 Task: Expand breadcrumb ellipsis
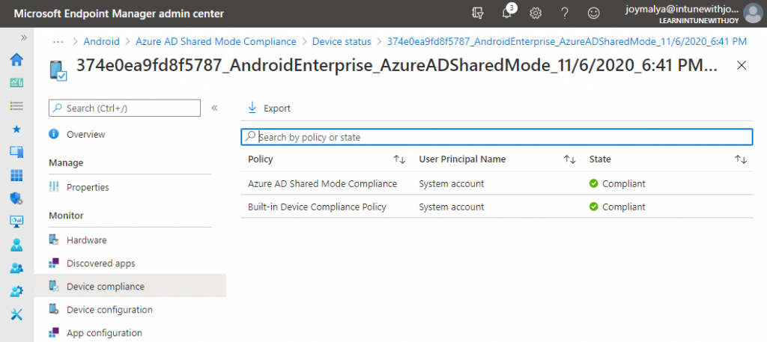click(x=58, y=41)
